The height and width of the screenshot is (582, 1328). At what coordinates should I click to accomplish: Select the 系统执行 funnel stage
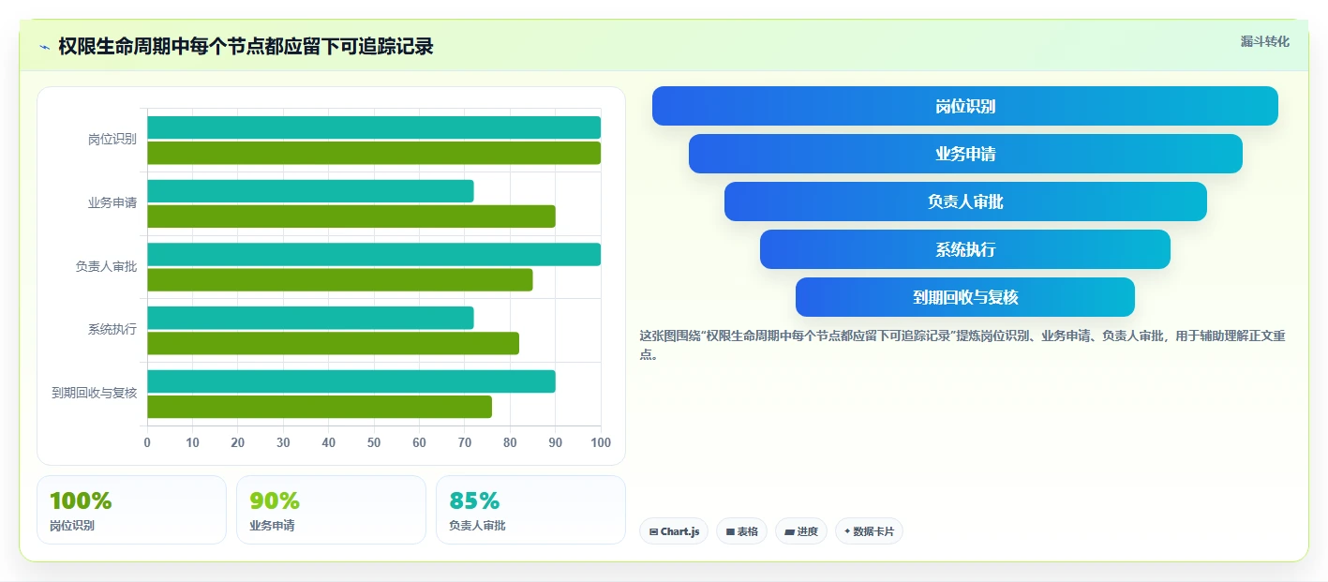point(964,249)
